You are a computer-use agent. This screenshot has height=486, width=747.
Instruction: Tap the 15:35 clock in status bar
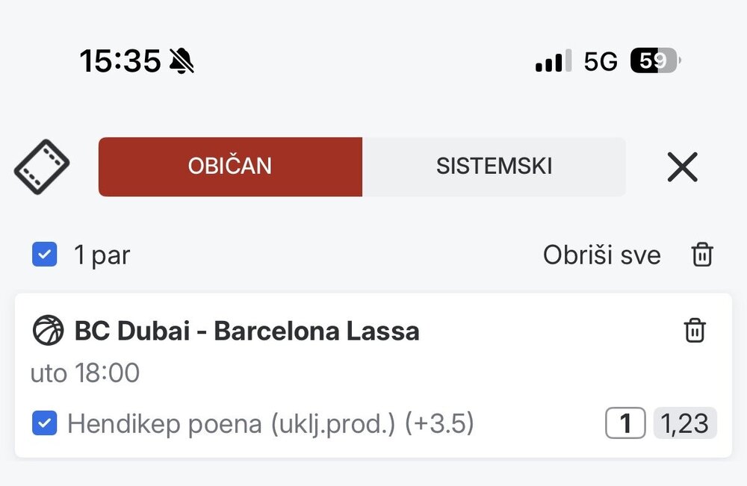click(x=120, y=61)
